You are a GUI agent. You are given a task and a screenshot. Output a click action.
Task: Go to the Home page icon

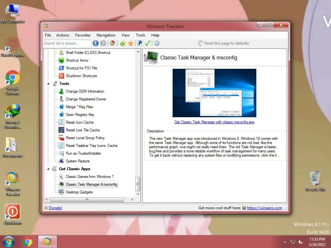pyautogui.click(x=112, y=43)
